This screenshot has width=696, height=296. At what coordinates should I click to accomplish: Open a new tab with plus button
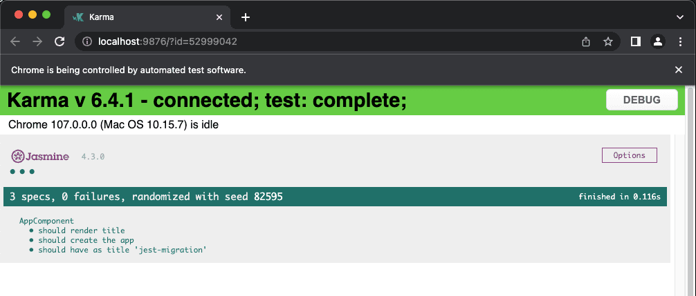tap(246, 17)
